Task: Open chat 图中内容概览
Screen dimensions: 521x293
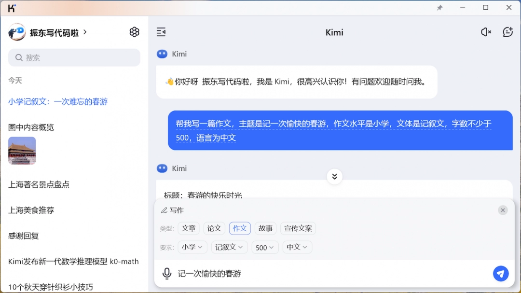Action: [x=31, y=127]
